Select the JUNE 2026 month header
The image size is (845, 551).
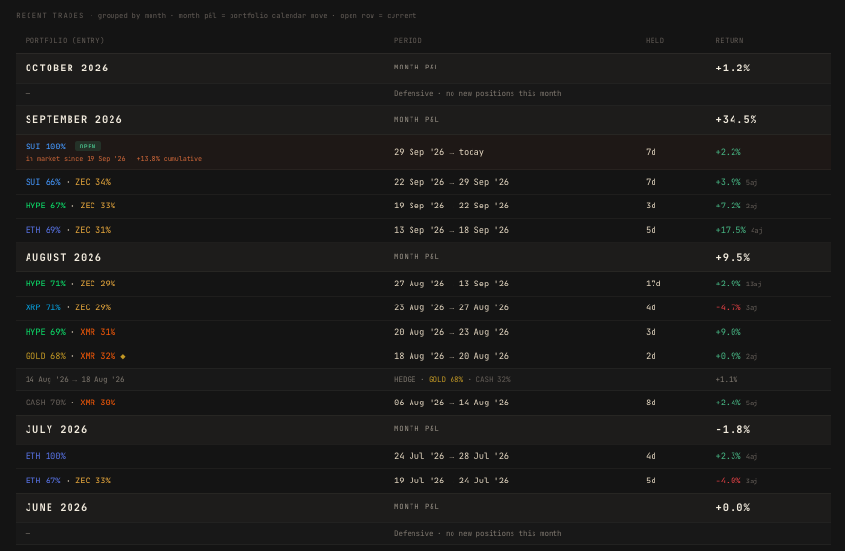click(423, 507)
